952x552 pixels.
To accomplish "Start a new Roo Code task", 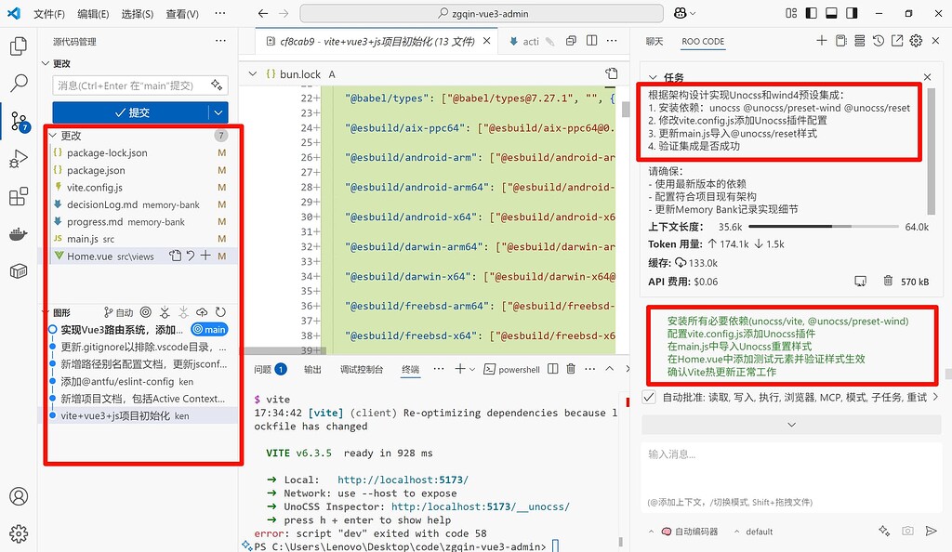I will (x=822, y=41).
